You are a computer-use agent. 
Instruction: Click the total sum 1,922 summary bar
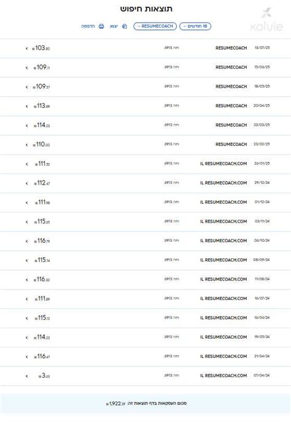point(145,404)
